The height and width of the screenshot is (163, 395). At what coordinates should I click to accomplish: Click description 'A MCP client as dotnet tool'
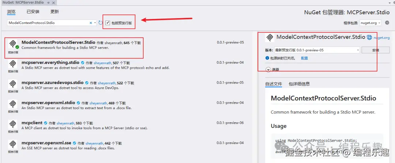click(84, 128)
